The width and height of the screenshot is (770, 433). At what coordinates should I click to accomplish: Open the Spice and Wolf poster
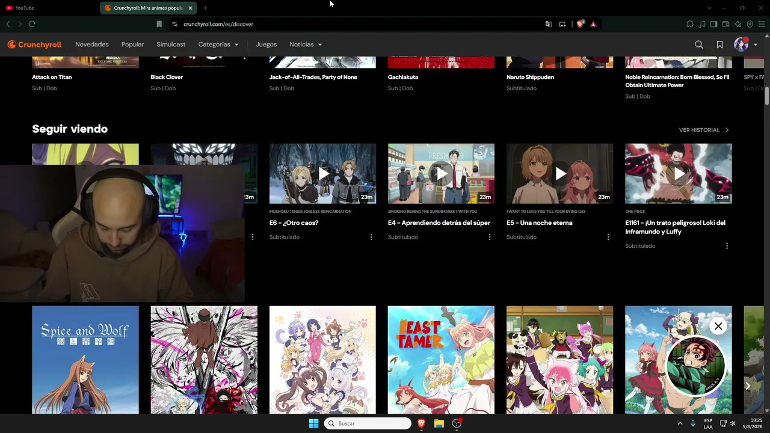click(85, 360)
